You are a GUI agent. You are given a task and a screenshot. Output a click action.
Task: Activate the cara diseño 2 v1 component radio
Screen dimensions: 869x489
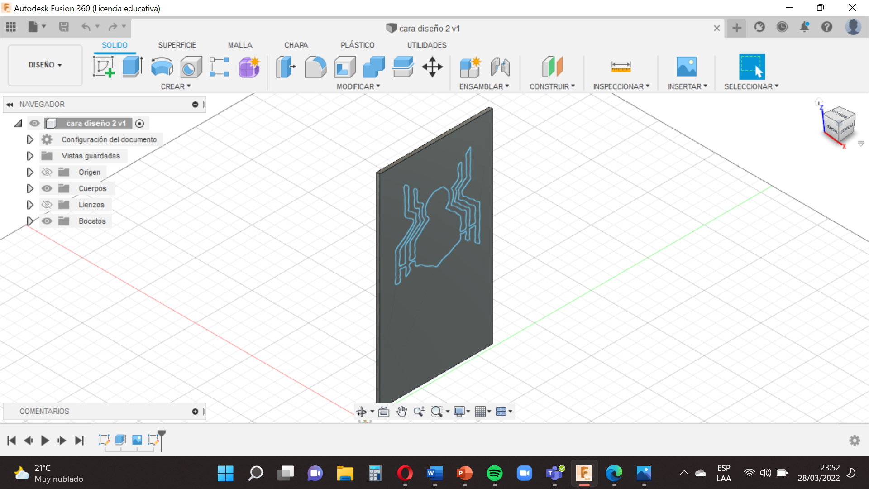click(140, 123)
